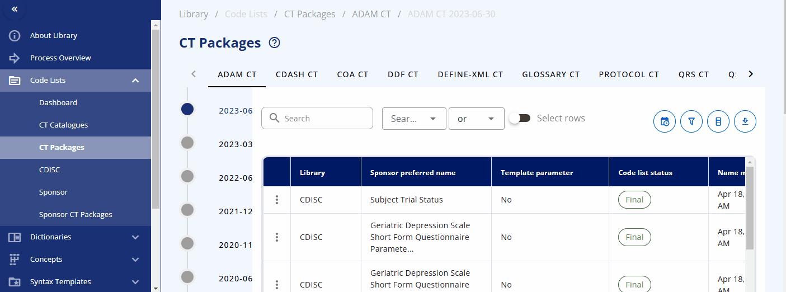This screenshot has width=786, height=292.
Task: Switch to the DEFINE-XML CT tab
Action: pyautogui.click(x=470, y=74)
